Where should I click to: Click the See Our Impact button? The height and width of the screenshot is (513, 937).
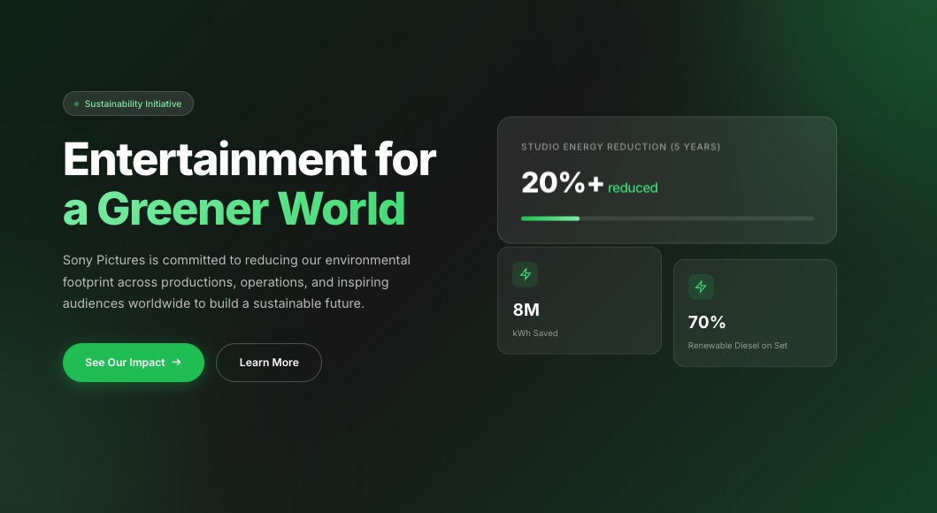(x=134, y=363)
